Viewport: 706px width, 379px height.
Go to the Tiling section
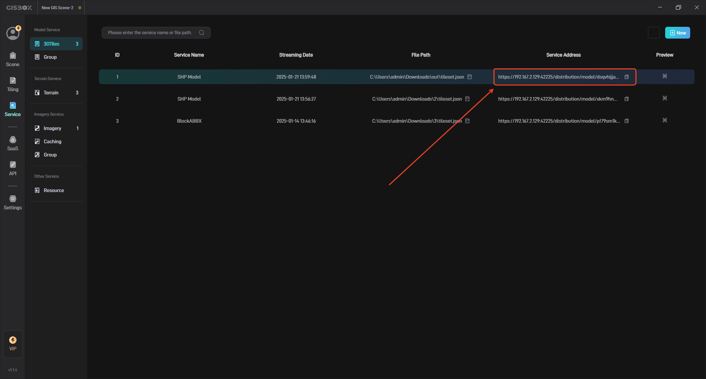13,84
